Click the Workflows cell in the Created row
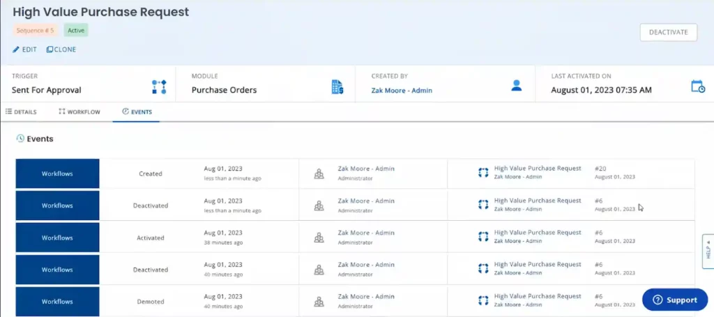 pos(57,173)
